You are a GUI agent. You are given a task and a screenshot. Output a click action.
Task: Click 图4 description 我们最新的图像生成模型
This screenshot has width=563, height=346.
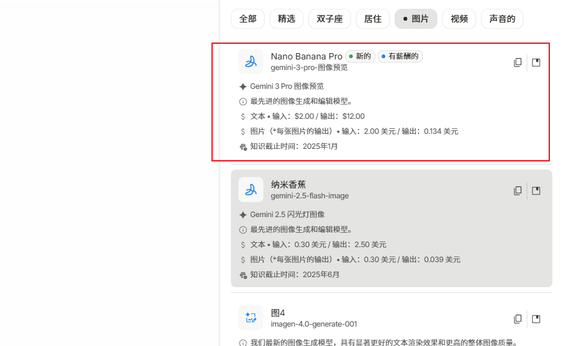coord(384,342)
